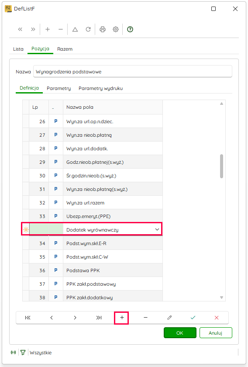Image resolution: width=248 pixels, height=367 pixels.
Task: Insert new row with navigator plus button
Action: [122, 318]
